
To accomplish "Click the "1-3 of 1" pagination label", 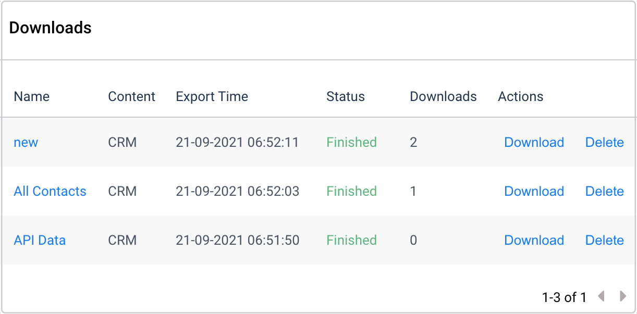I will coord(564,297).
